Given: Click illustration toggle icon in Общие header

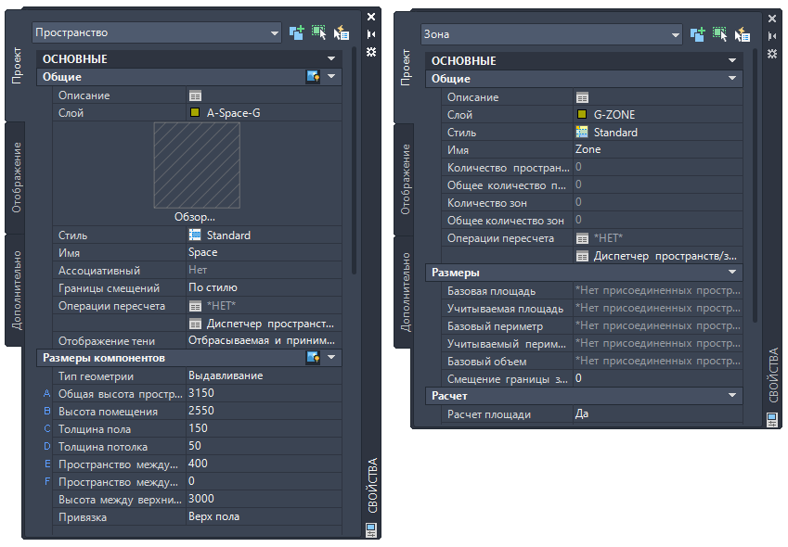Looking at the screenshot, I should pyautogui.click(x=313, y=77).
